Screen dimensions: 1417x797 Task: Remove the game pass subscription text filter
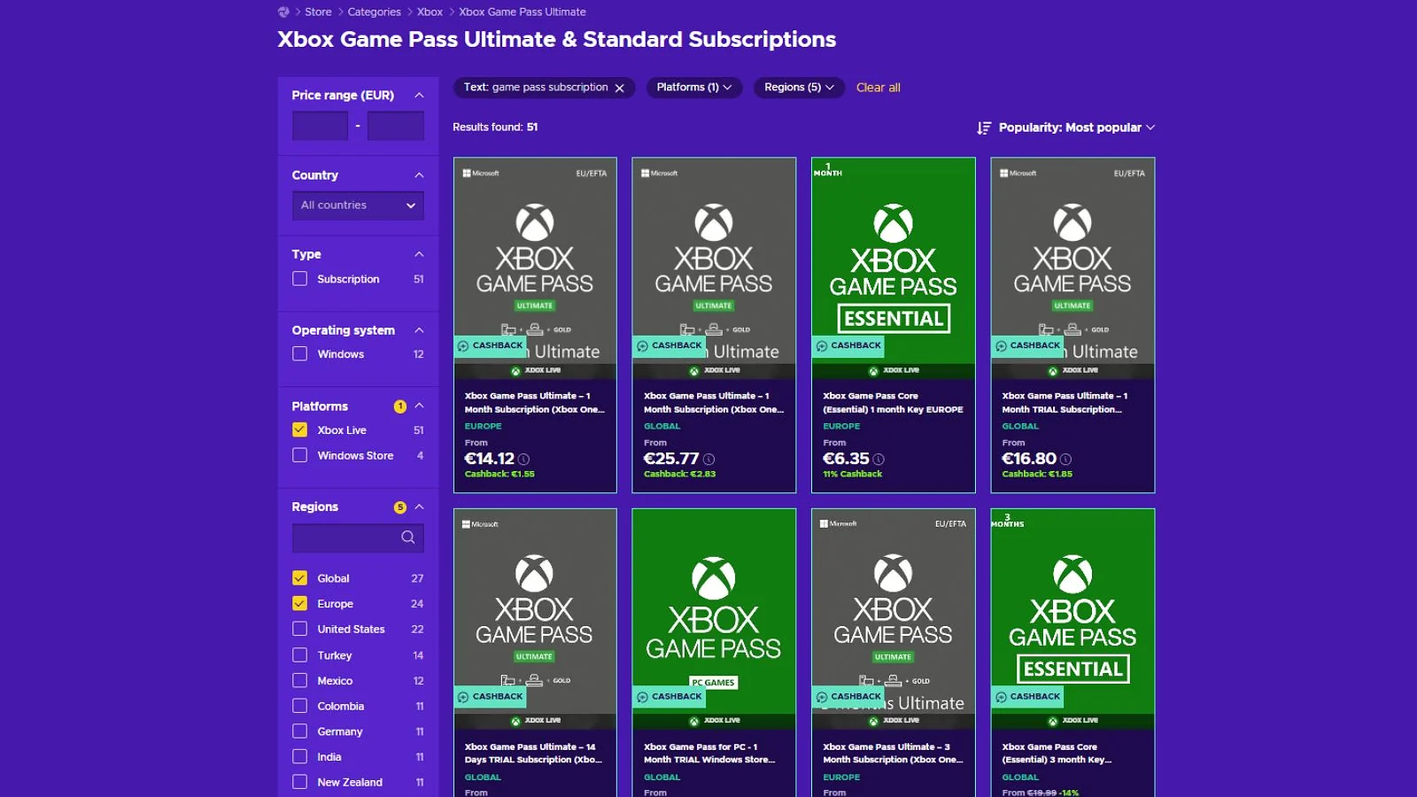620,88
